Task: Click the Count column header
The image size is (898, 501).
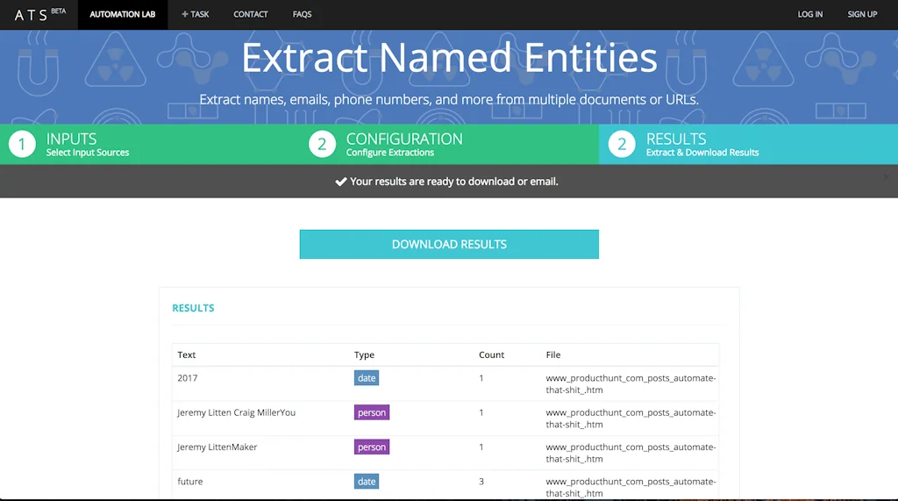Action: click(x=491, y=355)
